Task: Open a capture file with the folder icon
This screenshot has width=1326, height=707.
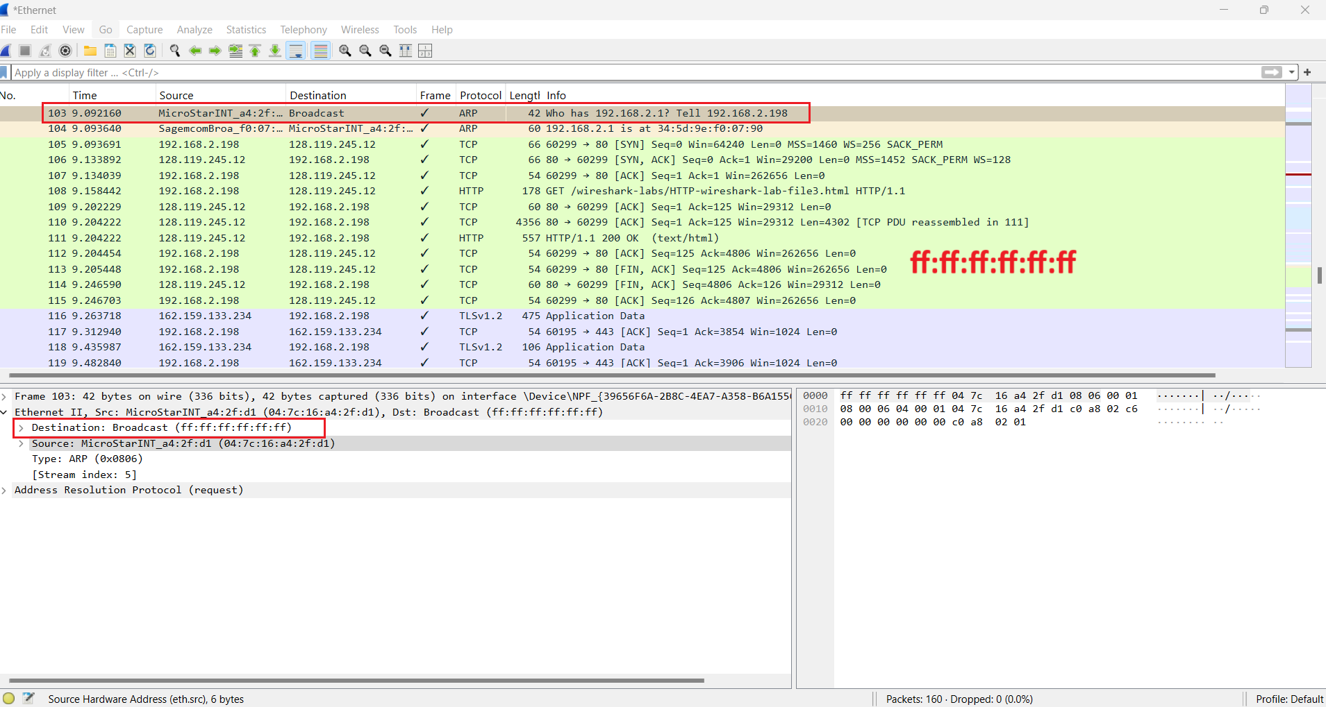Action: click(90, 51)
